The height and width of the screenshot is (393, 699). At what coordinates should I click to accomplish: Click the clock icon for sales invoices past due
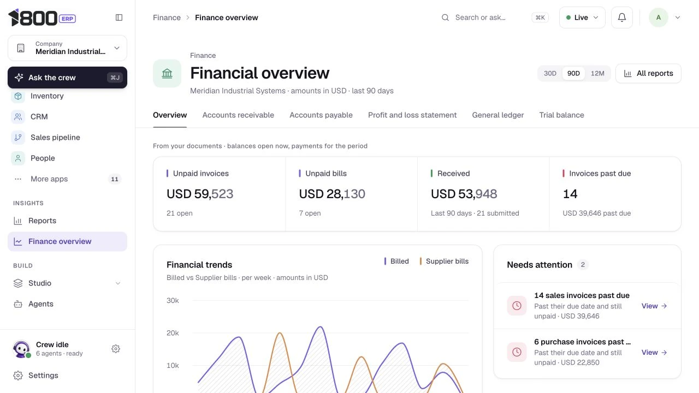517,306
